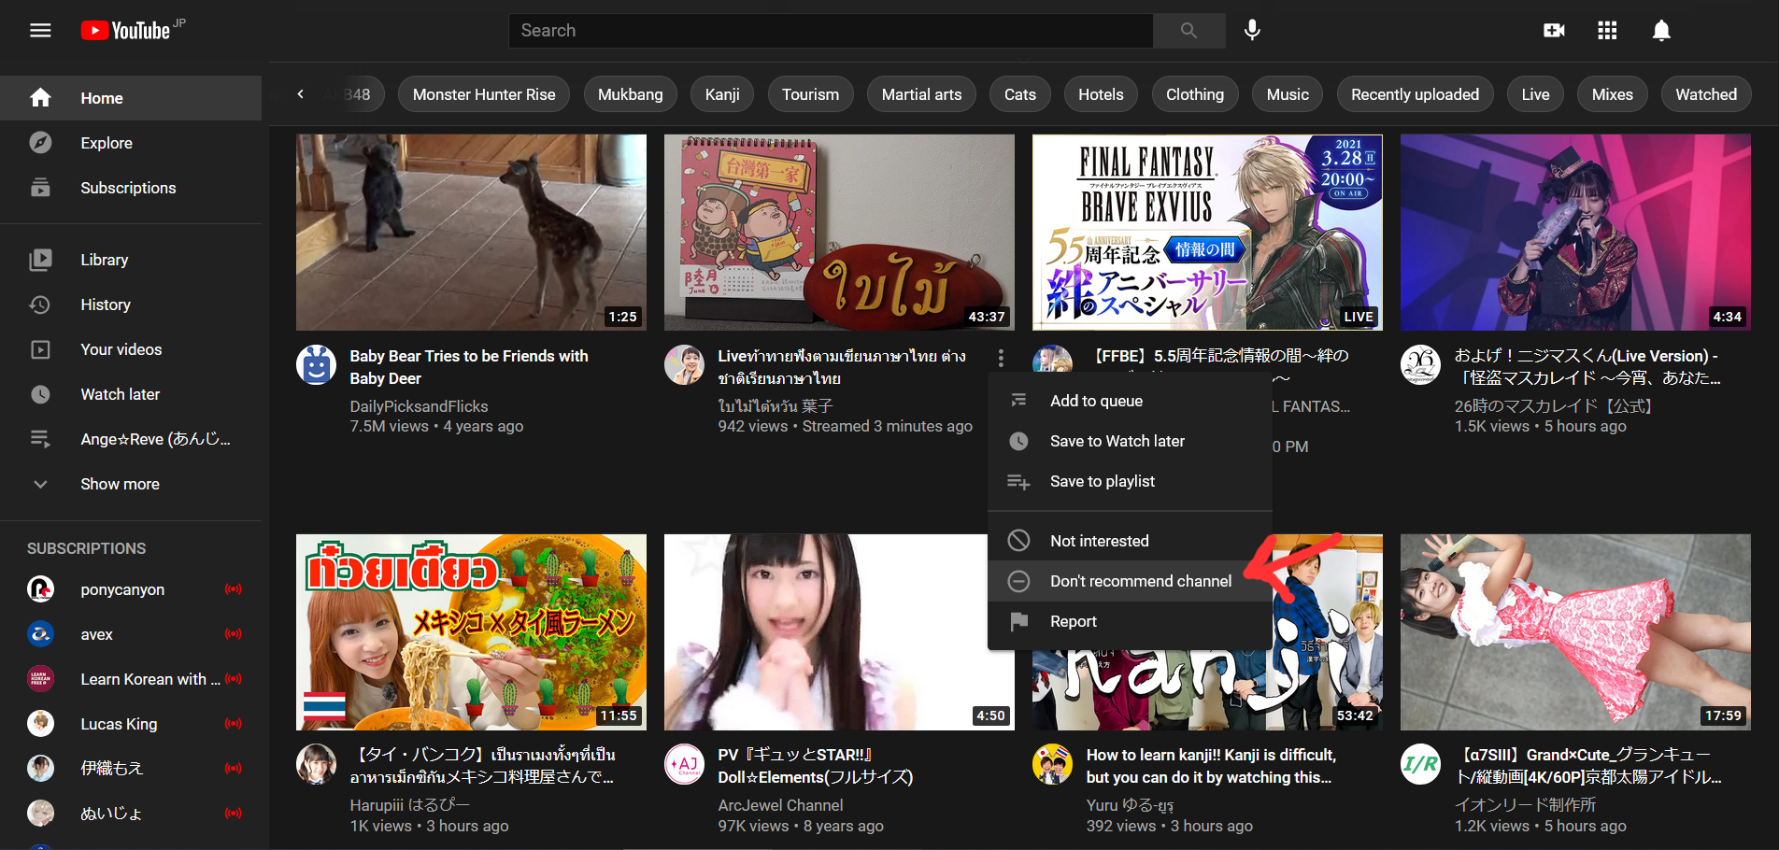Open Baby Bear Tries to be Friends title
Screen dimensions: 1779x850
pos(469,367)
